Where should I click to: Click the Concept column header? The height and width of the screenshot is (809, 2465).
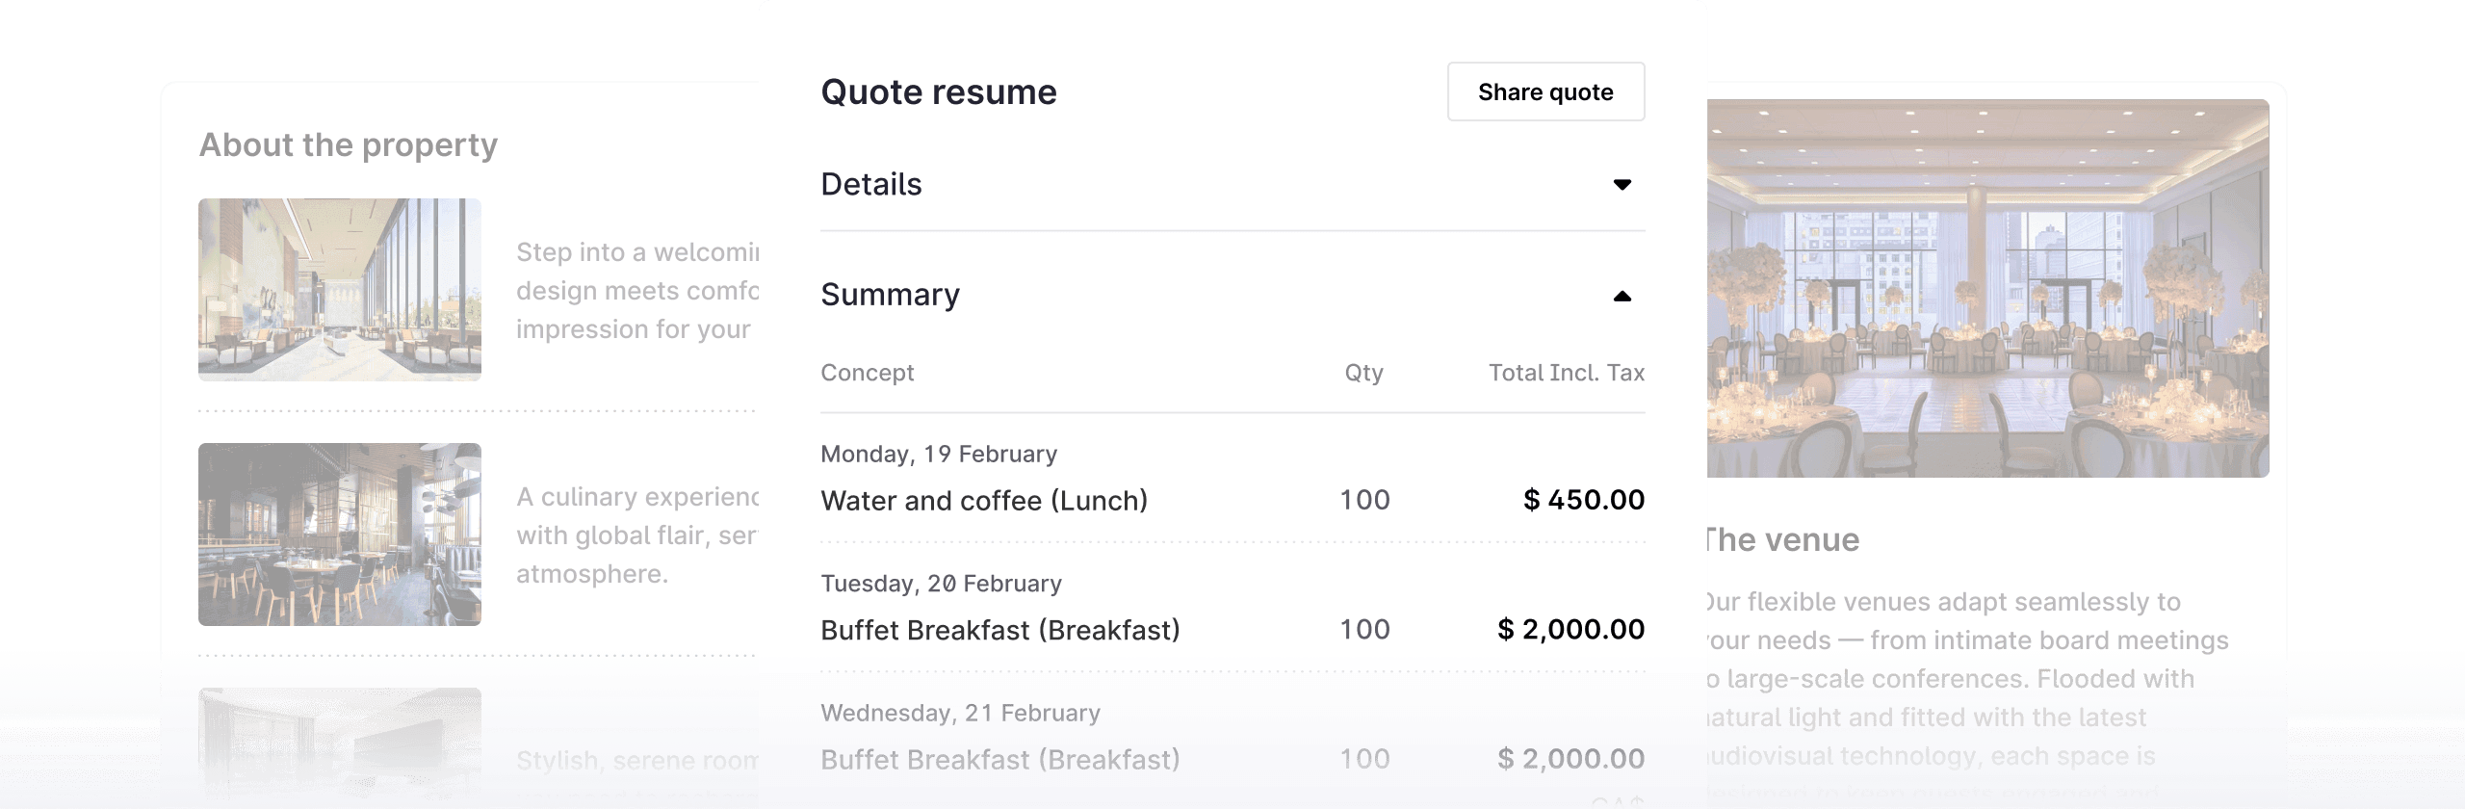[x=867, y=373]
